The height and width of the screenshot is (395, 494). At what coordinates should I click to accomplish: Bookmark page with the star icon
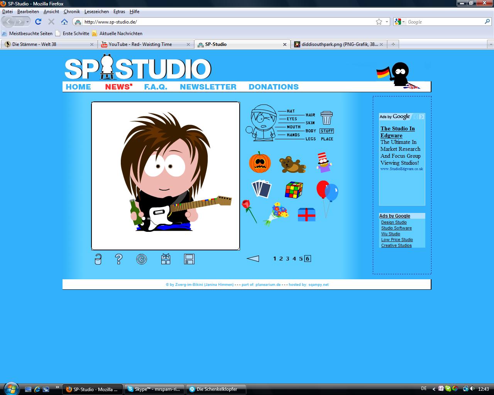(x=379, y=22)
